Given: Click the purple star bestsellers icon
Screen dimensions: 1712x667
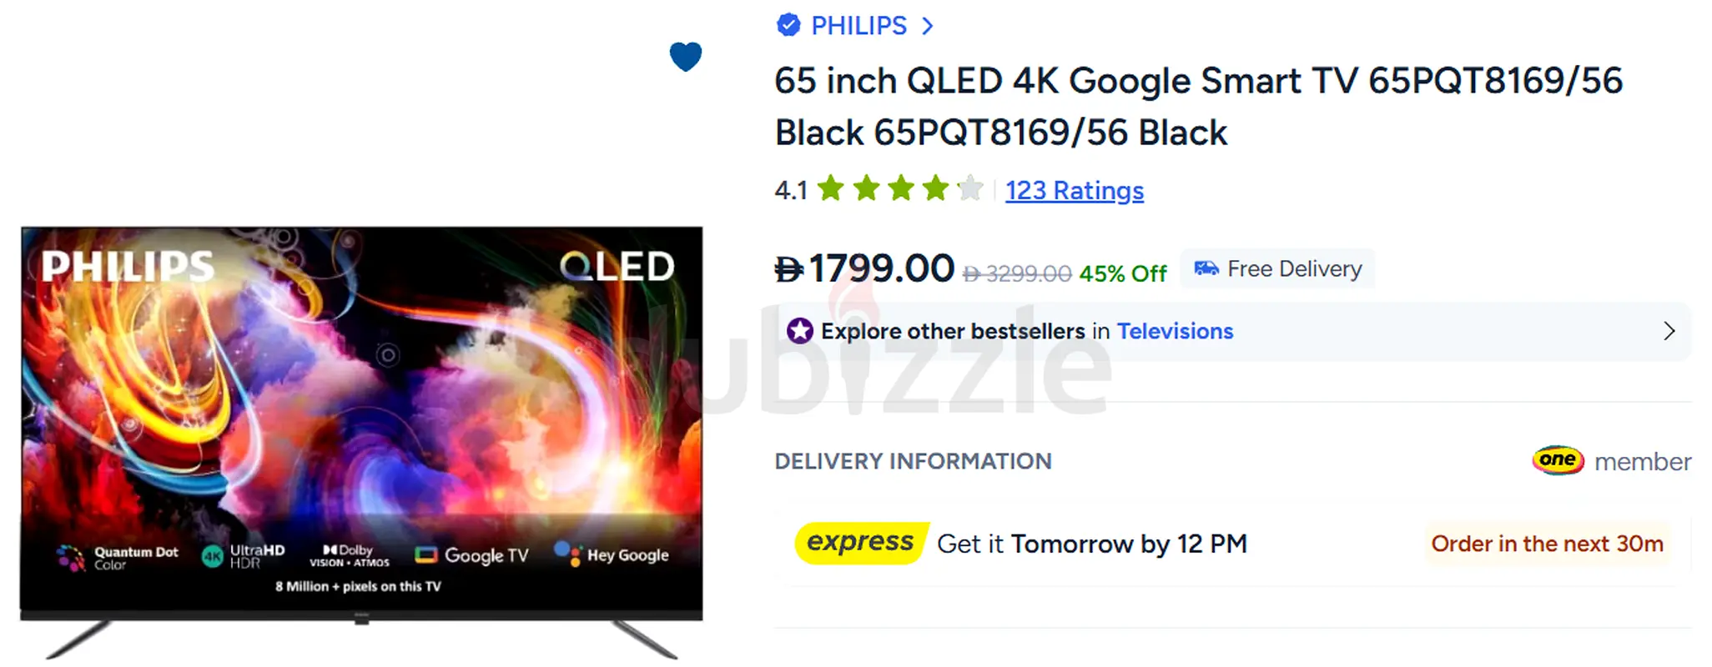Looking at the screenshot, I should pyautogui.click(x=799, y=331).
